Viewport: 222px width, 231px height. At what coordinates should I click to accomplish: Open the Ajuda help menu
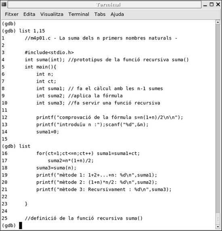117,14
